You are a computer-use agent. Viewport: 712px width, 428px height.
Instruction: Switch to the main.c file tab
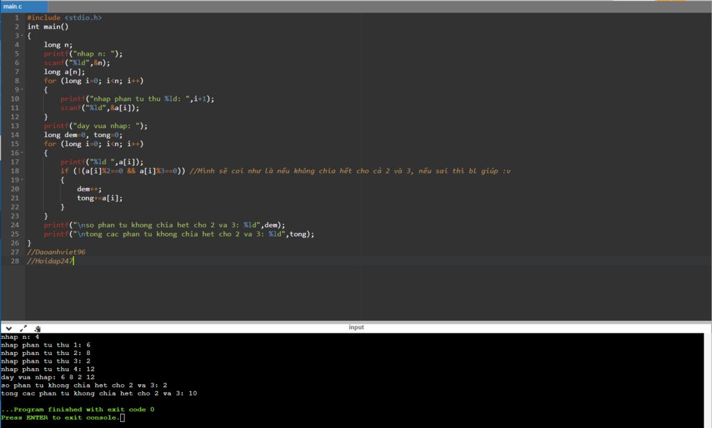(x=24, y=6)
